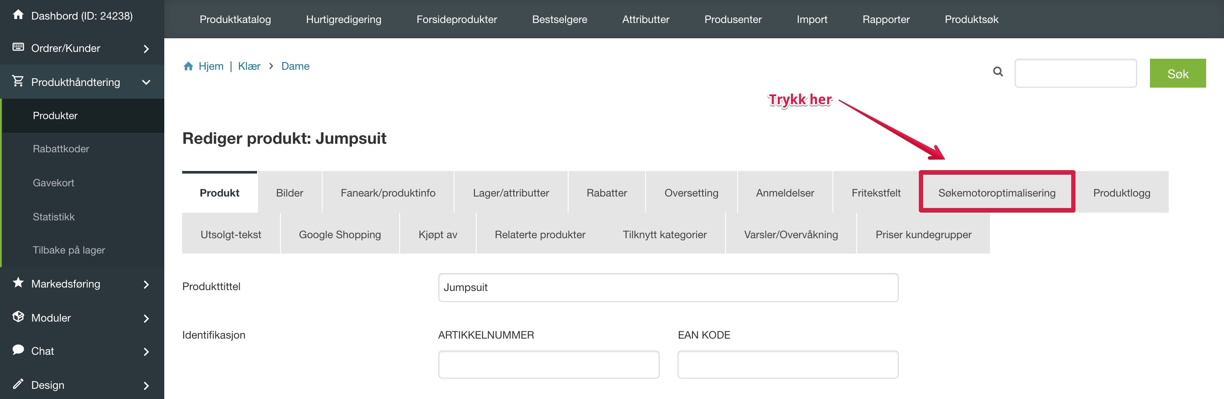Switch to the Lager/attributter tab
The image size is (1224, 399).
(511, 192)
